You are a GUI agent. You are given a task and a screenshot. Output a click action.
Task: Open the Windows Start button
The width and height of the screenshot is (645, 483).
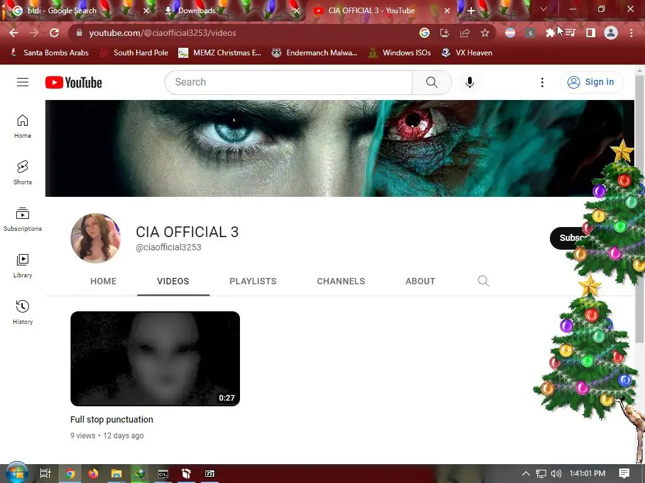coord(16,473)
